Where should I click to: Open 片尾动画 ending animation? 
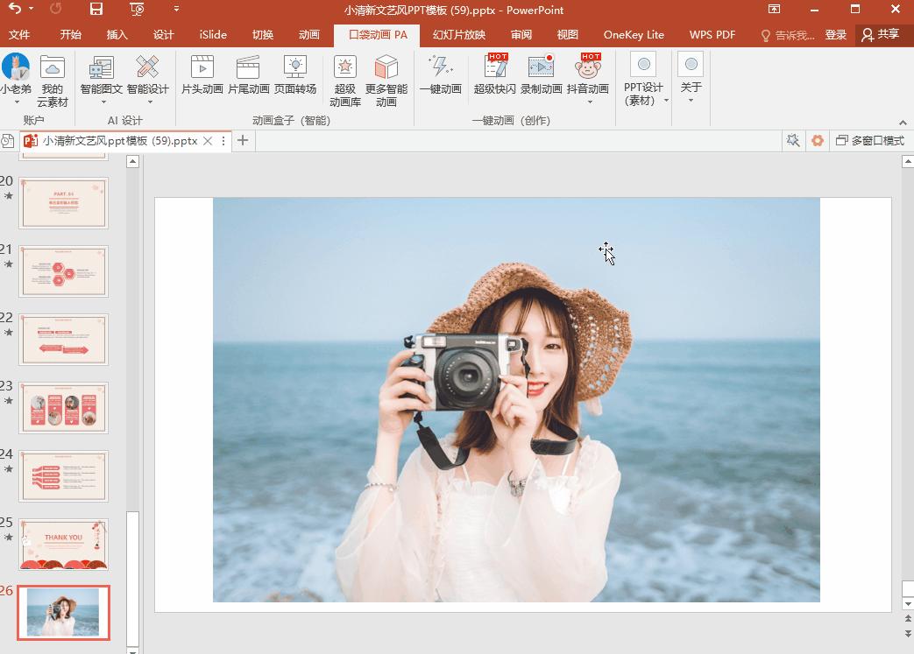[247, 79]
